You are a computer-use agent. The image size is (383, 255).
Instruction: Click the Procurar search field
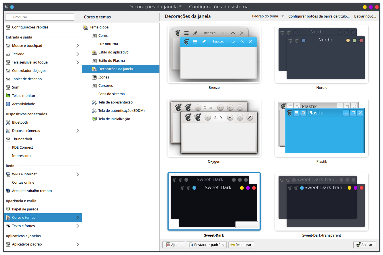[x=40, y=17]
